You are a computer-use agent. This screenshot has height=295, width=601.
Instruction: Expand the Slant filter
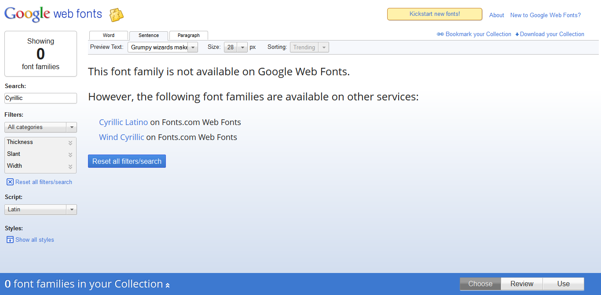(x=70, y=155)
